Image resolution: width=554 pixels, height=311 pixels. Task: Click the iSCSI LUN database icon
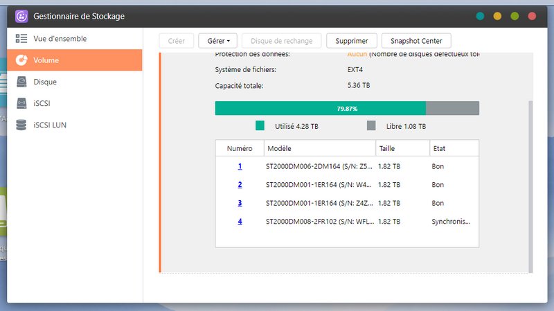(x=21, y=125)
